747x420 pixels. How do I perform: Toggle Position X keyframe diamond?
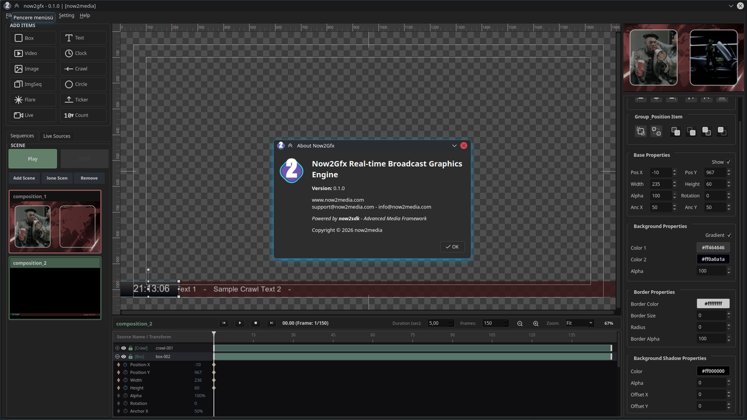coord(118,365)
